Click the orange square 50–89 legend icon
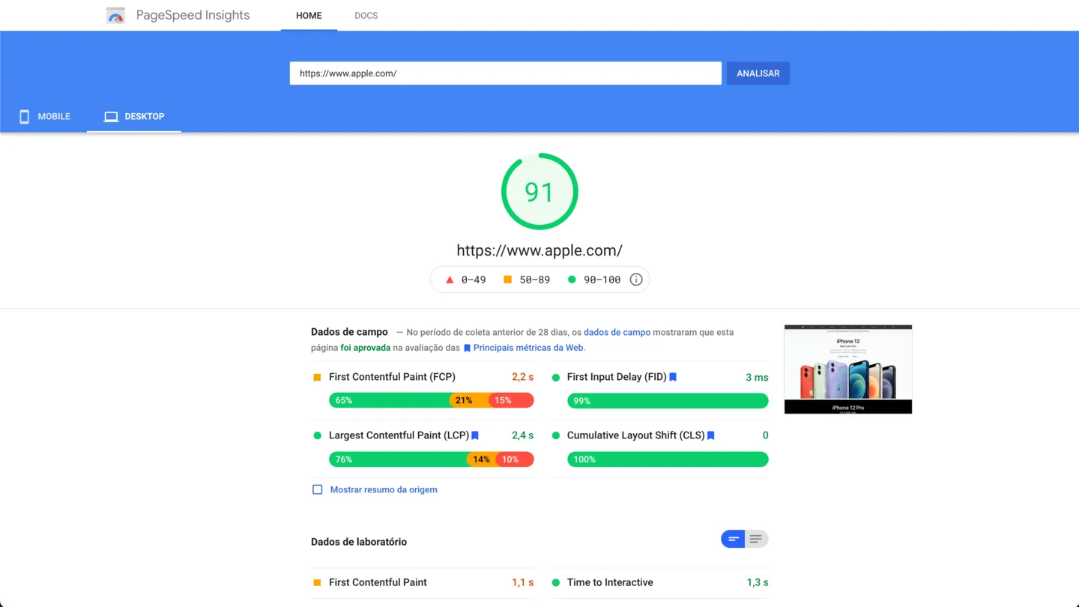The image size is (1079, 607). [x=507, y=280]
